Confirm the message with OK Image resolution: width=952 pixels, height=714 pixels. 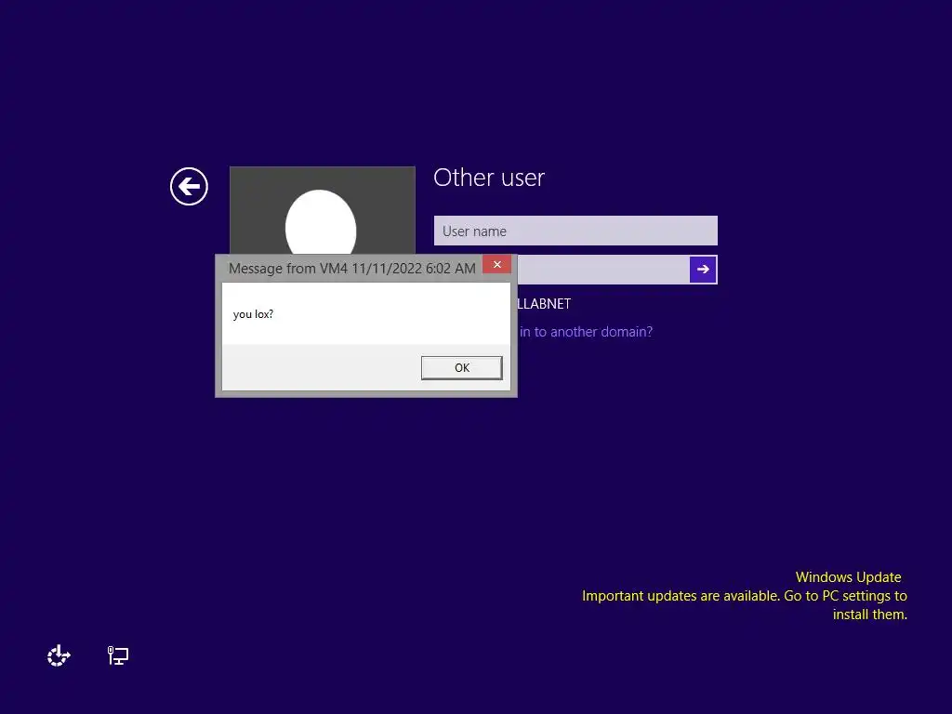tap(461, 368)
